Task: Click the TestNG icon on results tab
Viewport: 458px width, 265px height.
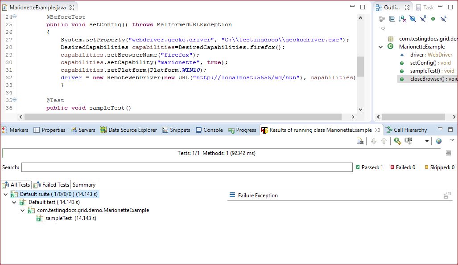Action: pos(264,130)
